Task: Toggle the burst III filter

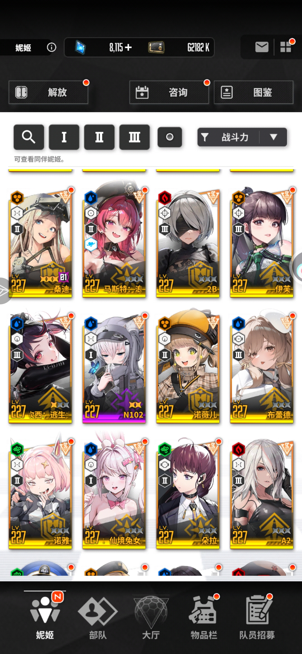Action: [x=135, y=137]
